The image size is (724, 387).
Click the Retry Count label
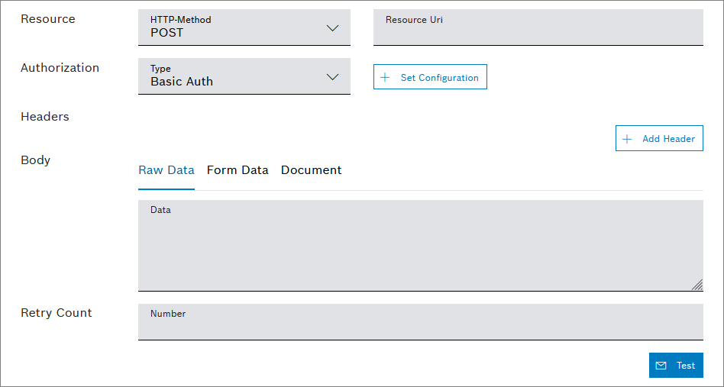pyautogui.click(x=57, y=313)
